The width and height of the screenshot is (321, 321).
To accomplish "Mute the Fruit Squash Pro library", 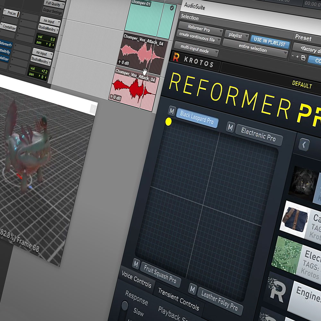I will coord(136,264).
